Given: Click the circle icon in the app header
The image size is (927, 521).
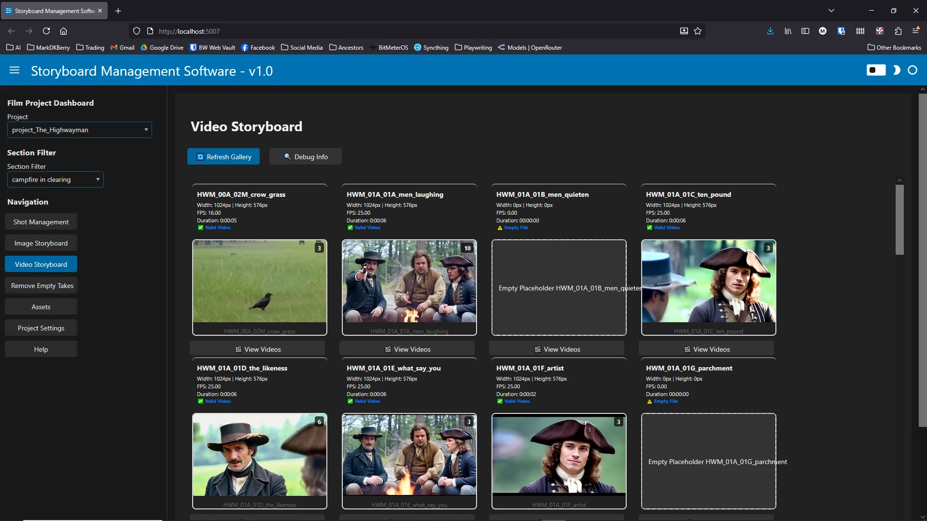Looking at the screenshot, I should point(913,70).
